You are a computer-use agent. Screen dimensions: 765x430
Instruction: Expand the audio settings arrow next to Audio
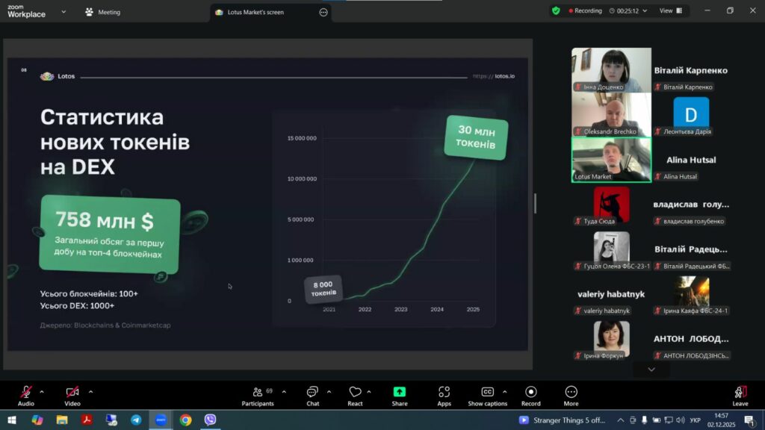pos(42,391)
